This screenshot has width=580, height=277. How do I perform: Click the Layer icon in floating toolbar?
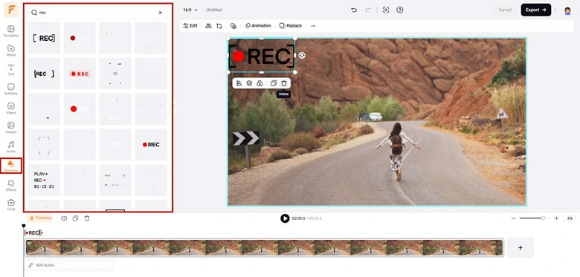coord(249,83)
